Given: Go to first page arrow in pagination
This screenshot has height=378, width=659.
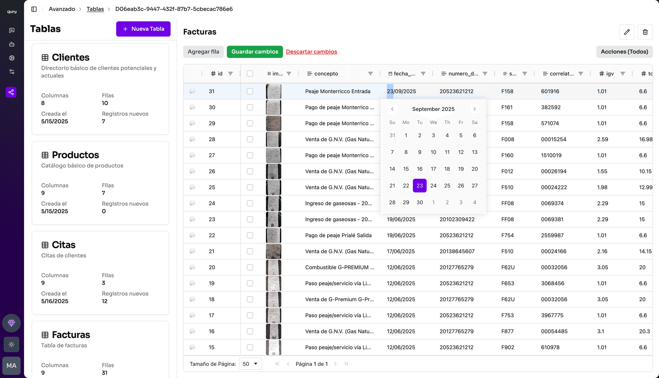Looking at the screenshot, I should click(x=277, y=364).
